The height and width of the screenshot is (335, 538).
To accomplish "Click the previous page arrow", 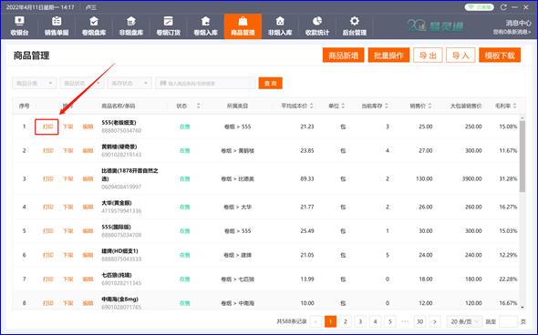I will click(316, 321).
